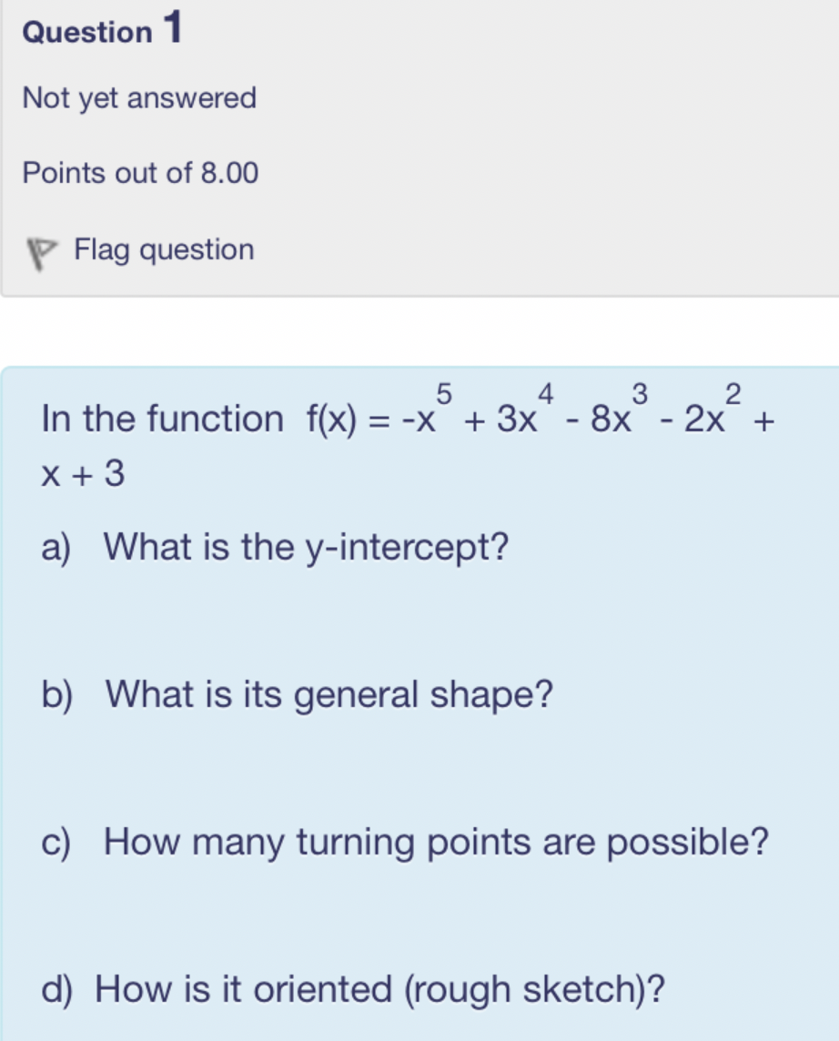Click the Points out of 8.00 text
The image size is (839, 1041).
(140, 172)
